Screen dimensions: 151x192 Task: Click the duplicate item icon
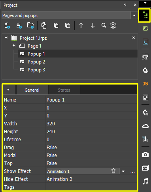pos(68,25)
